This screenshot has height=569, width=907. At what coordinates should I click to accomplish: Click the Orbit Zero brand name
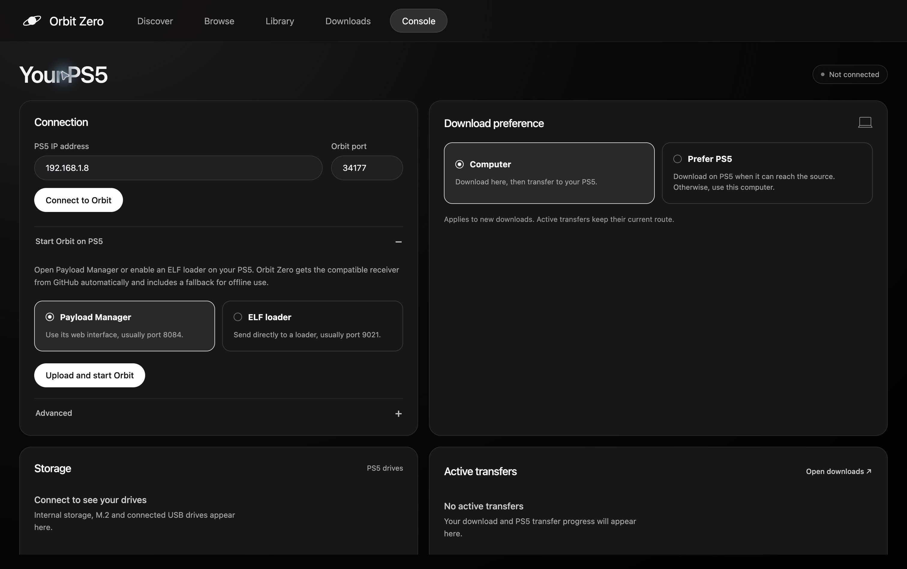[x=76, y=21]
